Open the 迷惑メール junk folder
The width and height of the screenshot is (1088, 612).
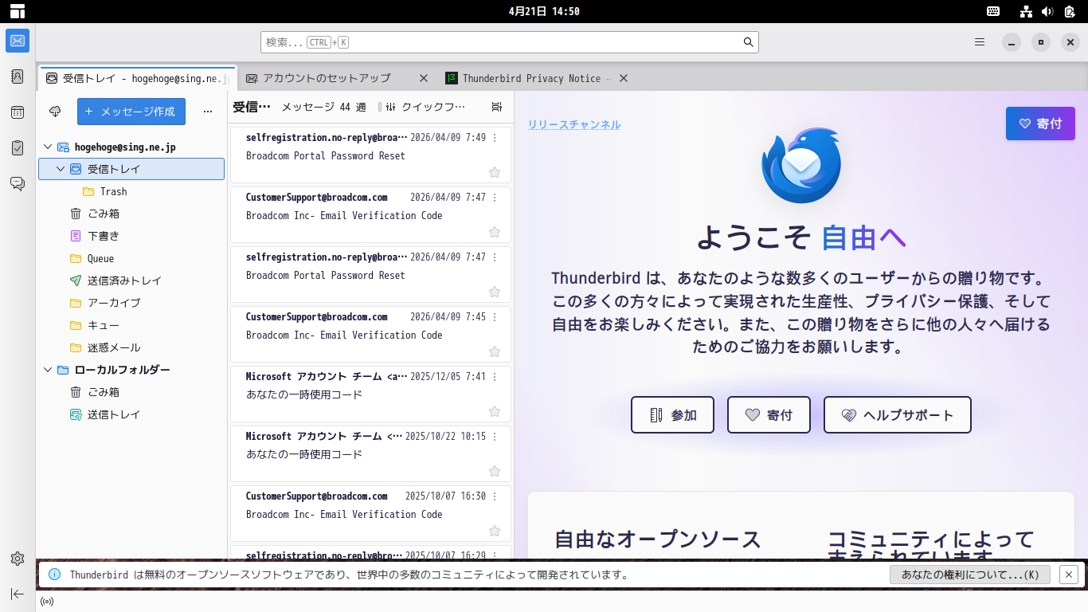coord(131,347)
